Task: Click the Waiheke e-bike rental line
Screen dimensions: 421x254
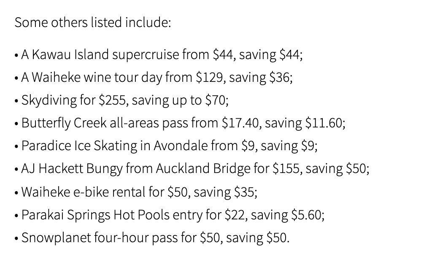Action: tap(136, 192)
